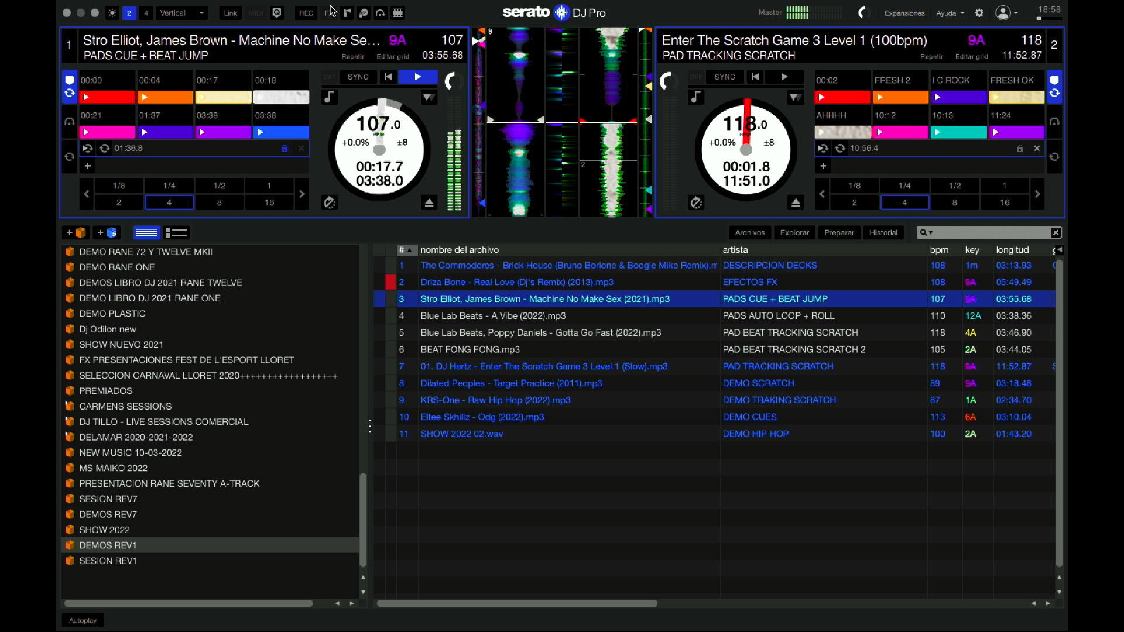Image resolution: width=1124 pixels, height=632 pixels.
Task: Open the REC recording panel
Action: pos(306,13)
